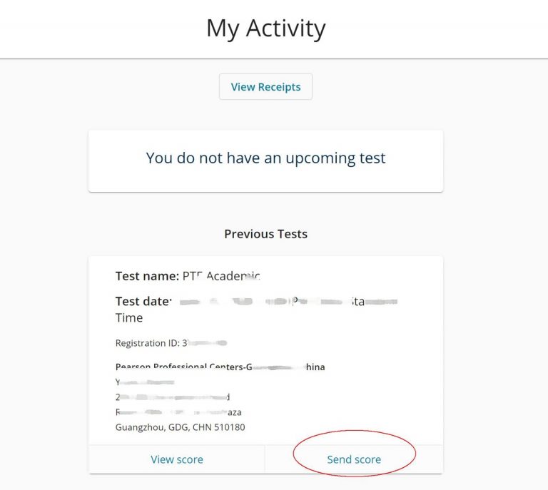Click the circled Send score link

354,459
